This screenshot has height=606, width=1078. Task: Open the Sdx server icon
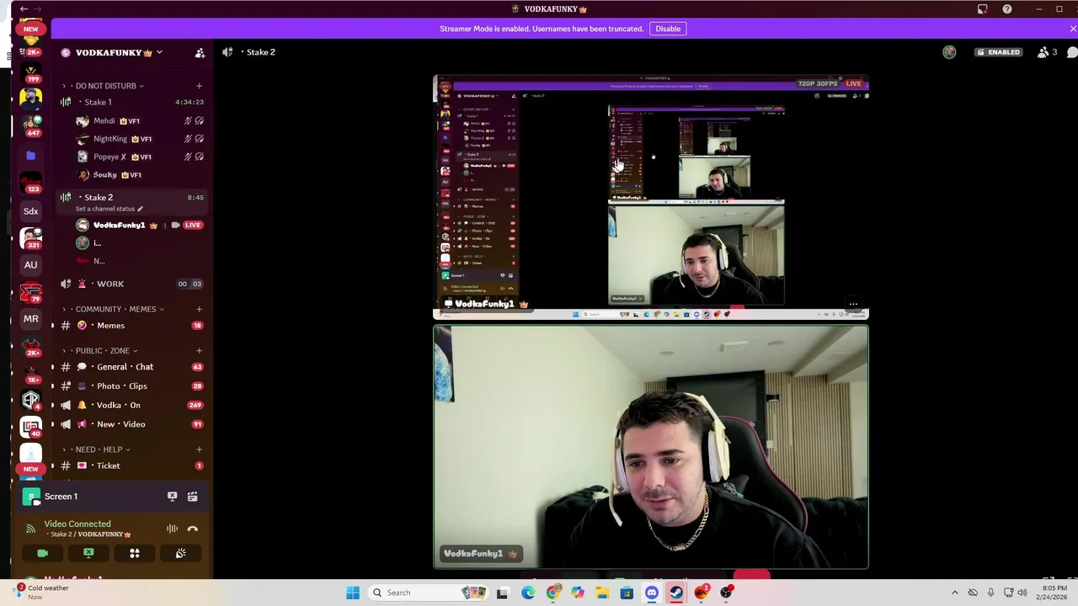30,211
